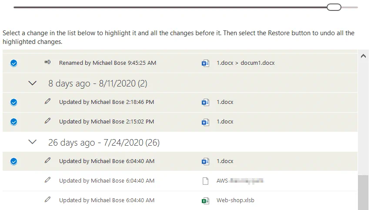Image resolution: width=371 pixels, height=210 pixels.
Task: Click the Word icon for the 2:18:46 PM 1.docx
Action: pos(205,102)
